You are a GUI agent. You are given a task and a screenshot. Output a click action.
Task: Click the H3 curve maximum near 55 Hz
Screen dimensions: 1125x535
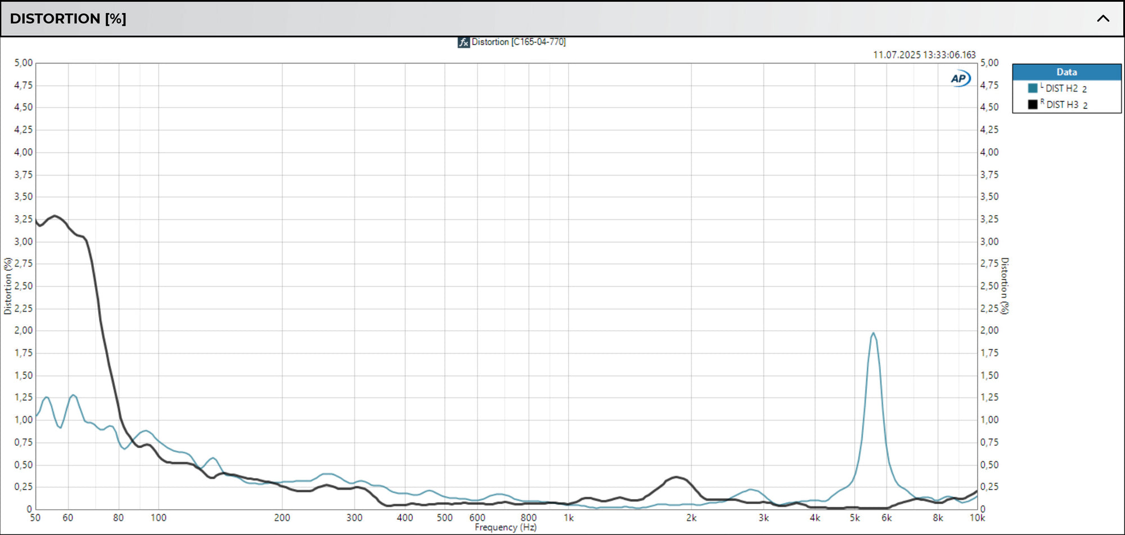click(55, 216)
